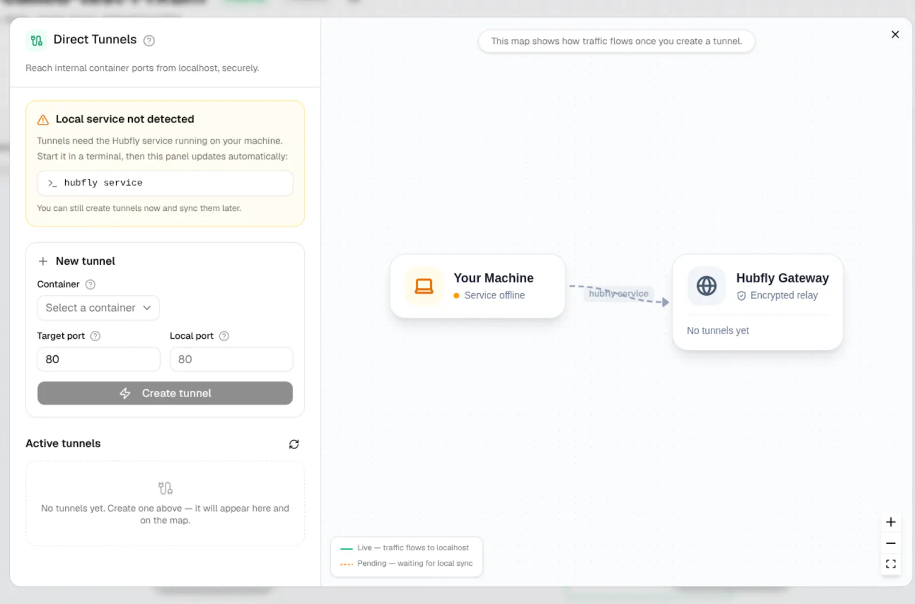
Task: Zoom out on the traffic map
Action: click(x=890, y=543)
